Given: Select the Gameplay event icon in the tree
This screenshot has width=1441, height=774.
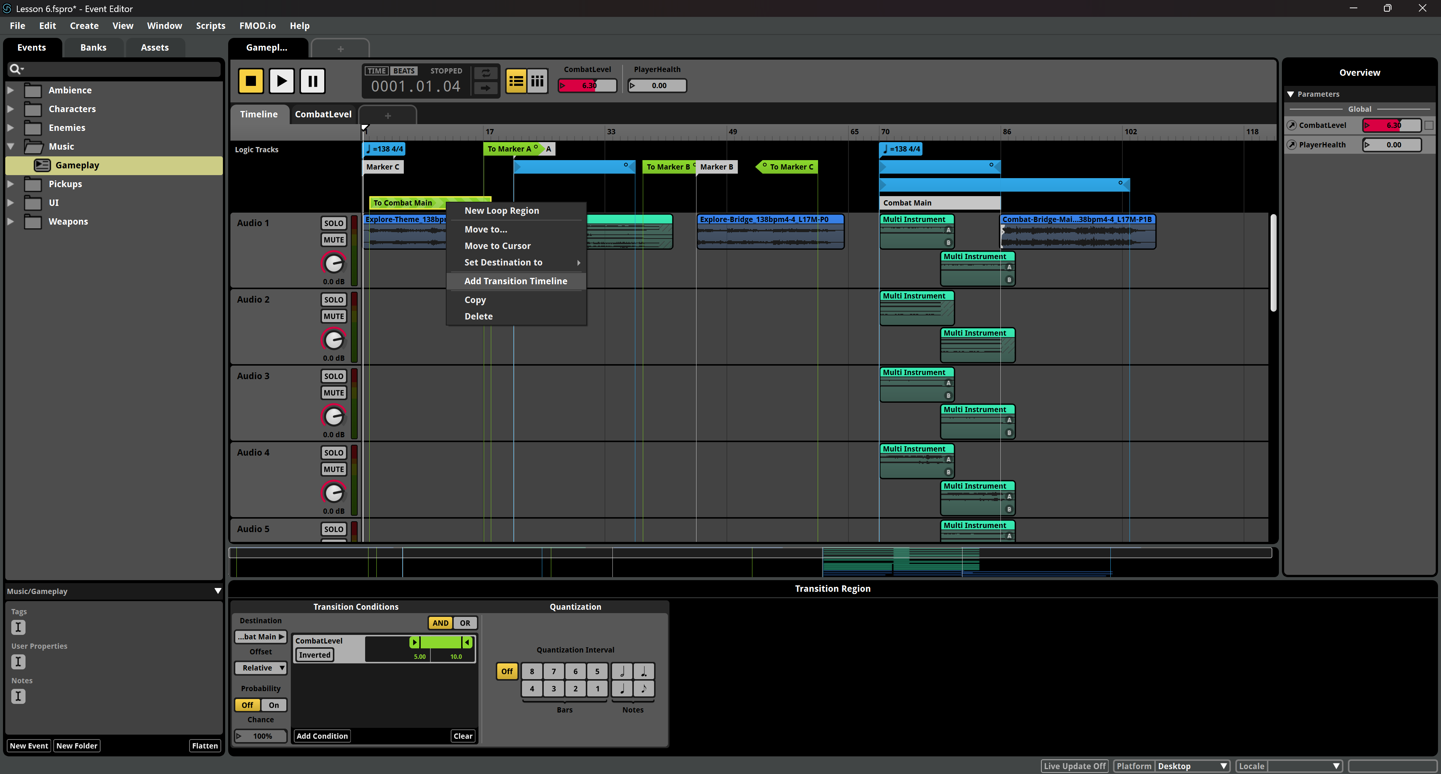Looking at the screenshot, I should click(x=42, y=165).
